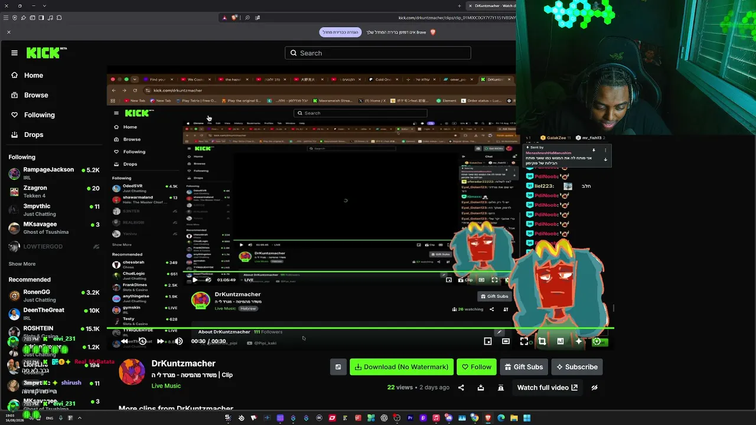This screenshot has height=425, width=756.
Task: Toggle picture-in-picture for the clip
Action: pos(488,341)
